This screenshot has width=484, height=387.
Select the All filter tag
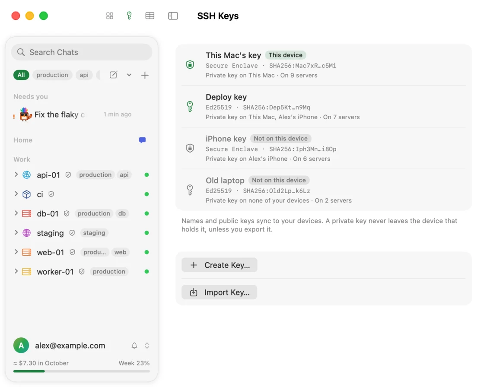click(x=21, y=75)
